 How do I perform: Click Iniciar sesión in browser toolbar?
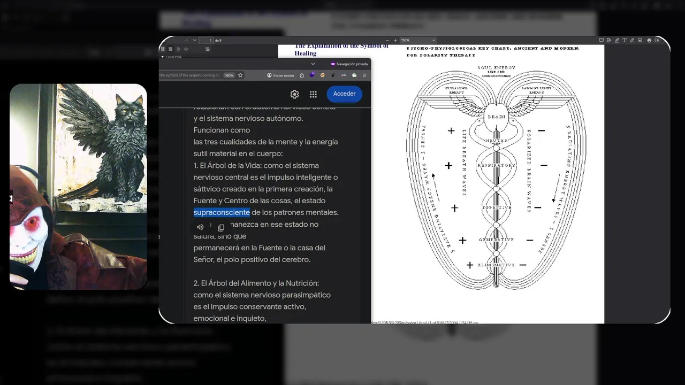pyautogui.click(x=280, y=75)
